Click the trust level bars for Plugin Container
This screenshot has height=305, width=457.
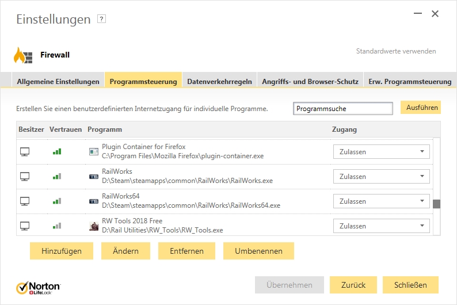(x=57, y=152)
